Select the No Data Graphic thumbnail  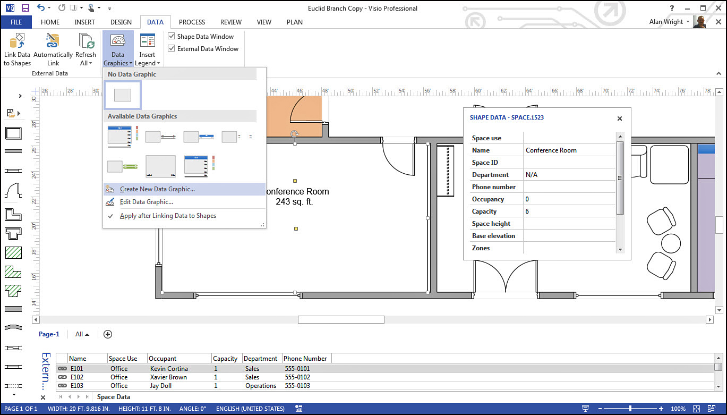pyautogui.click(x=123, y=95)
